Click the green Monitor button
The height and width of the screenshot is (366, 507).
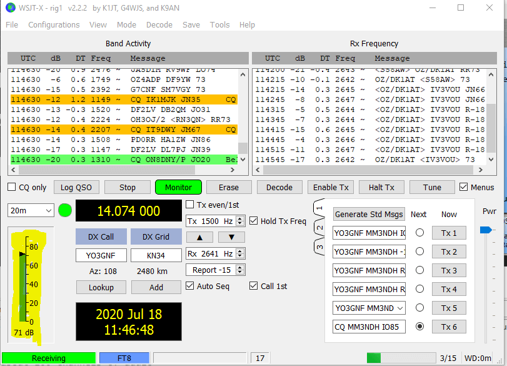179,187
